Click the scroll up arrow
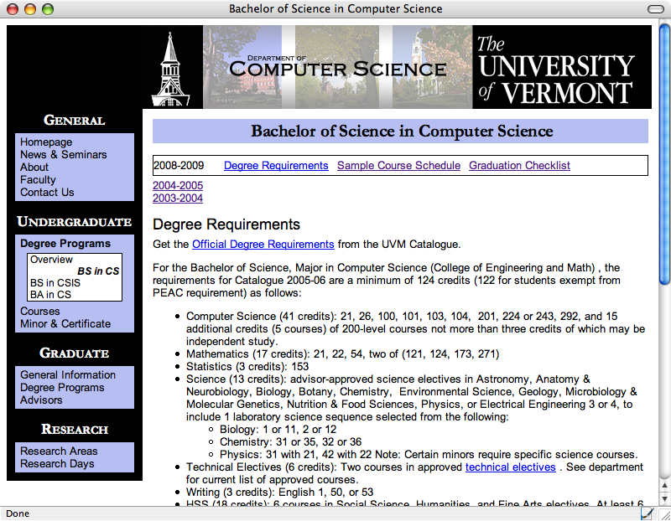 664,486
